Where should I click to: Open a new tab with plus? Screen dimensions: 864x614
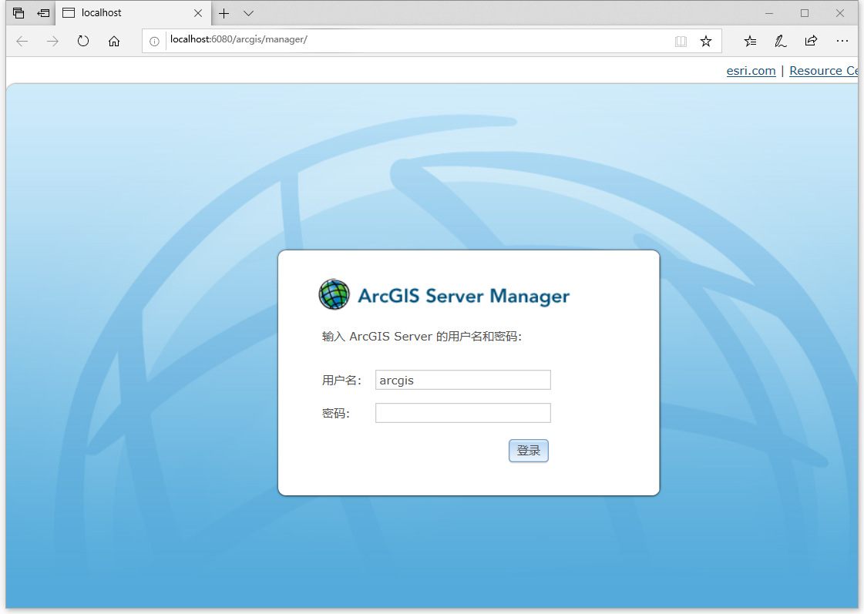click(224, 14)
